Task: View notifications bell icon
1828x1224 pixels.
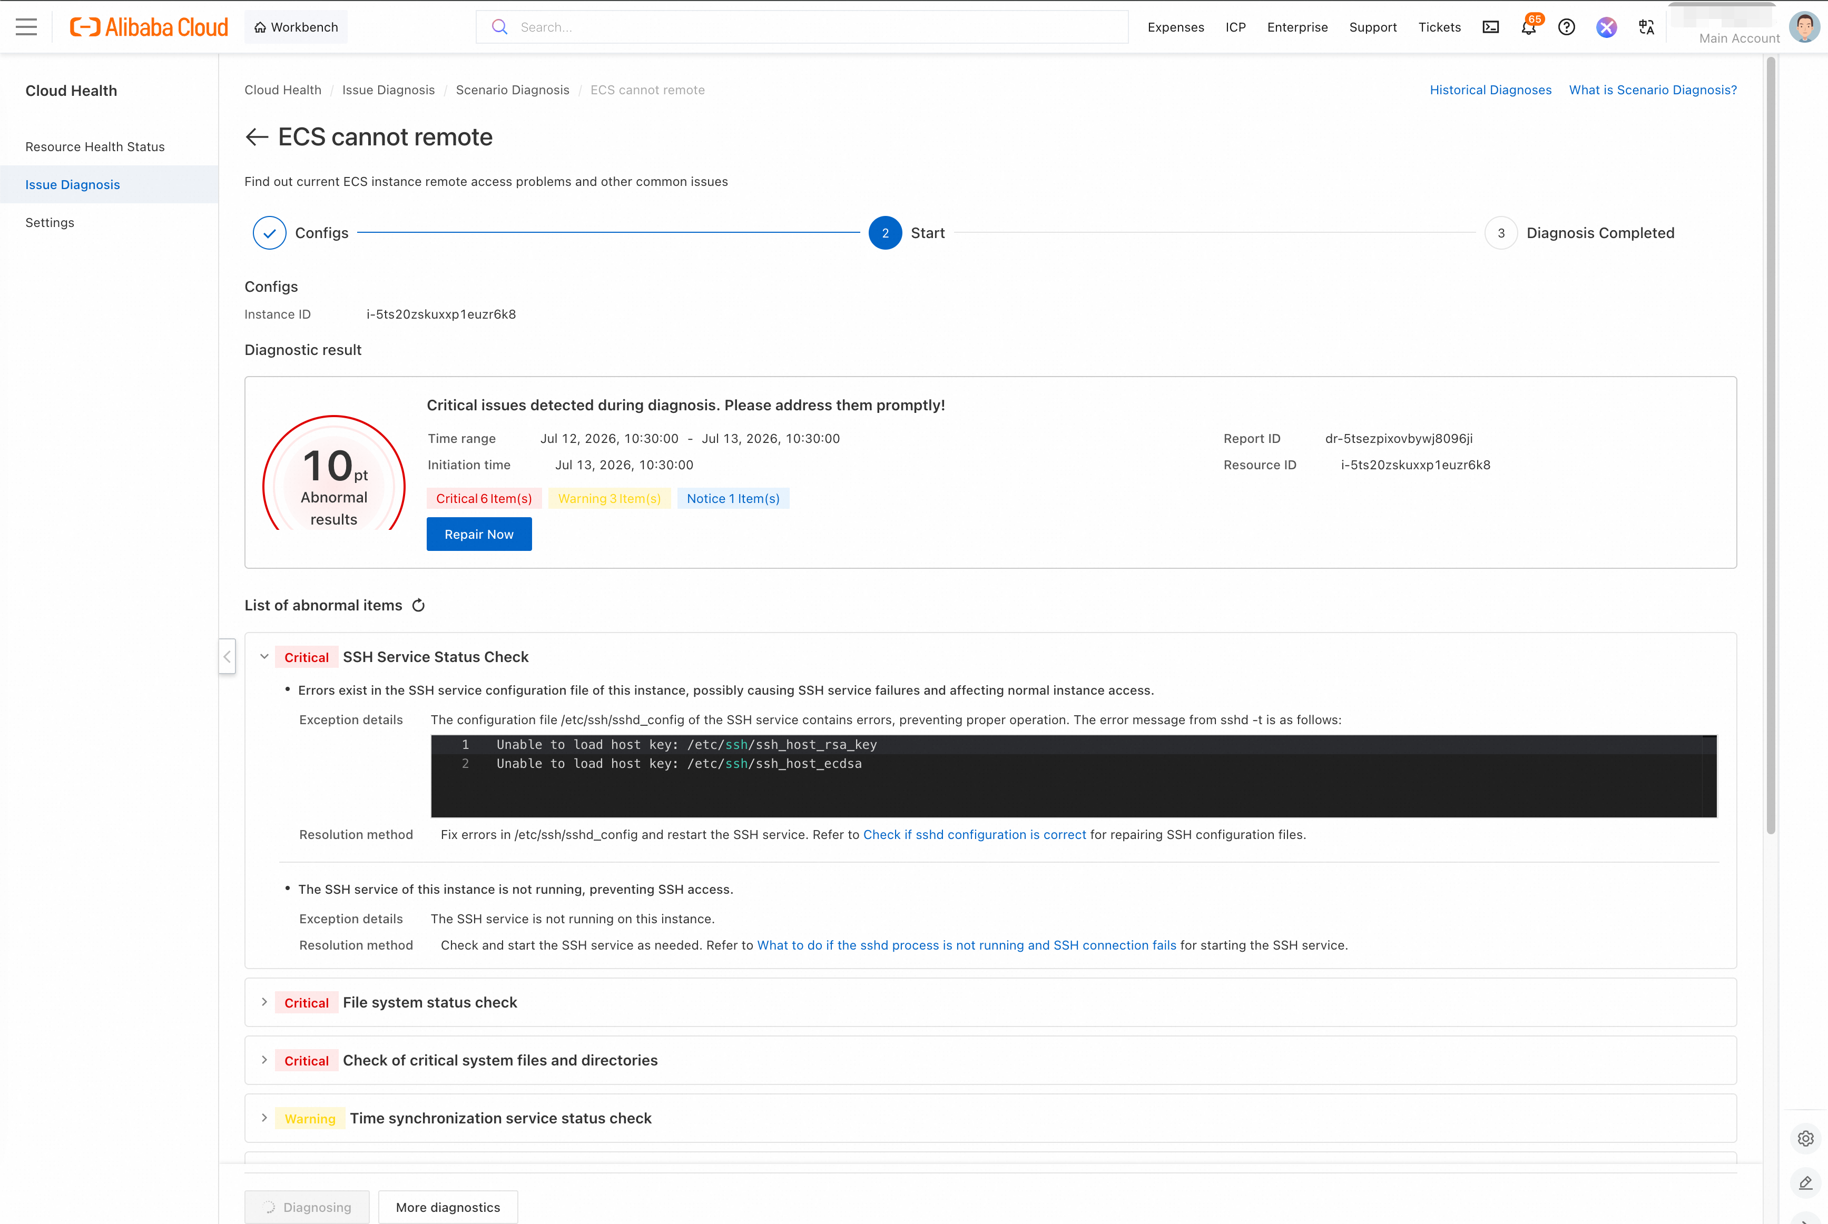Action: [1529, 27]
